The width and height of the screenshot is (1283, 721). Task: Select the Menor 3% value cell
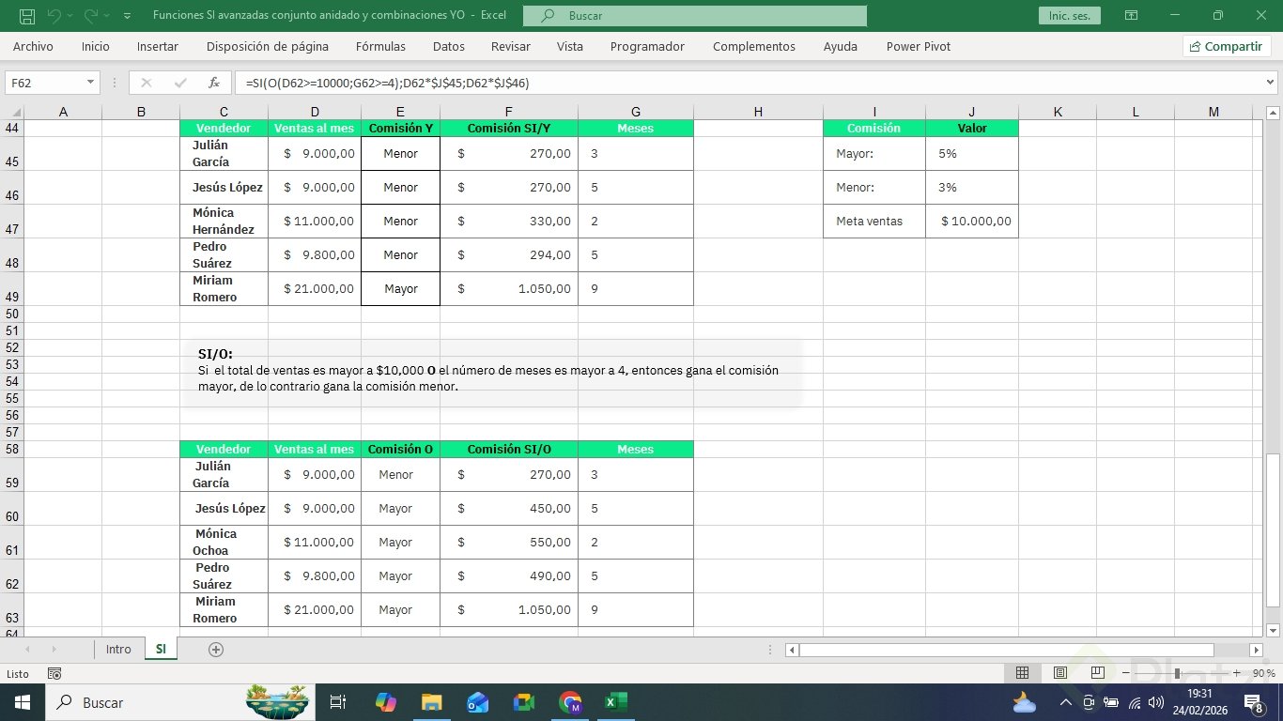(x=972, y=187)
